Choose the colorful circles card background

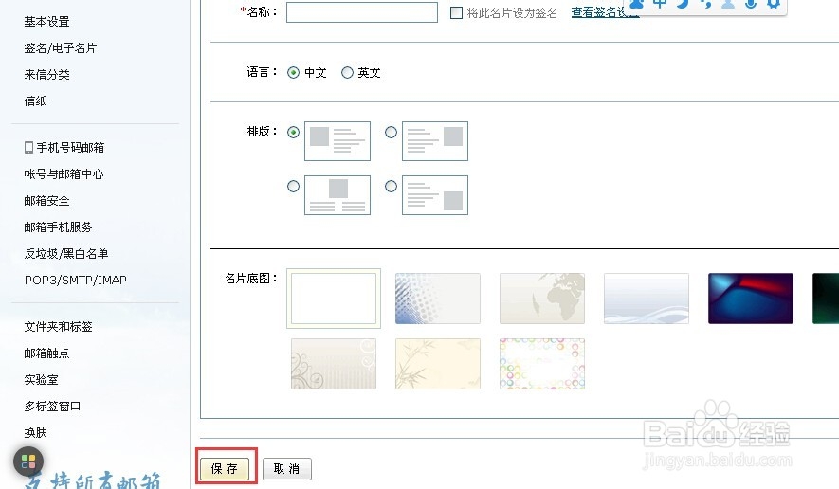click(542, 364)
